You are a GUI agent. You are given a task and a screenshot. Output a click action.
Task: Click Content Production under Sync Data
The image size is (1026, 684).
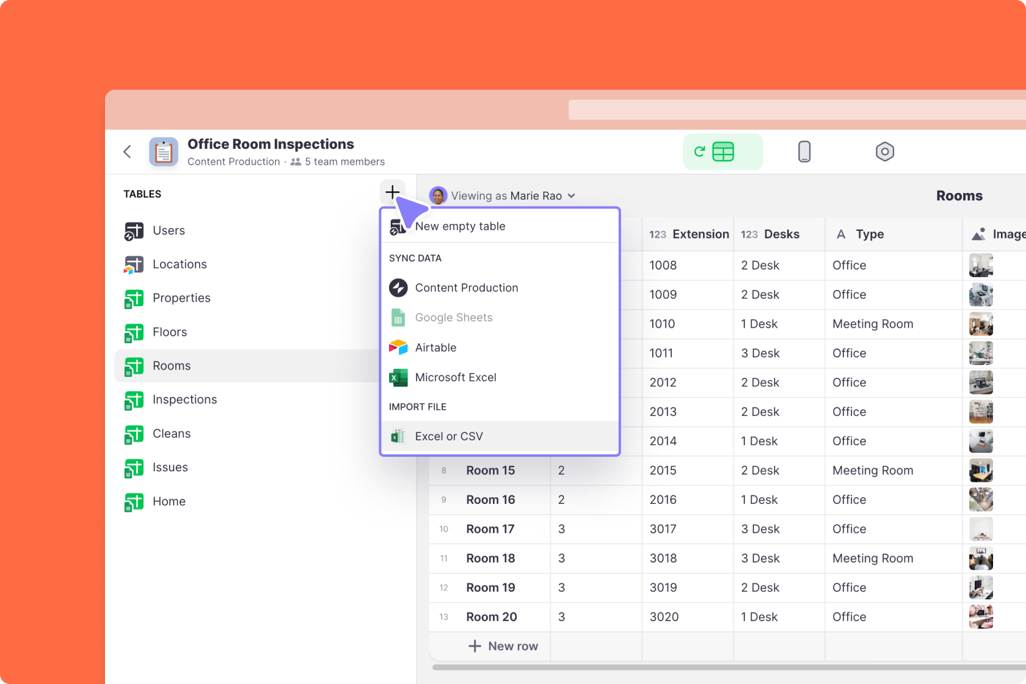pos(466,288)
